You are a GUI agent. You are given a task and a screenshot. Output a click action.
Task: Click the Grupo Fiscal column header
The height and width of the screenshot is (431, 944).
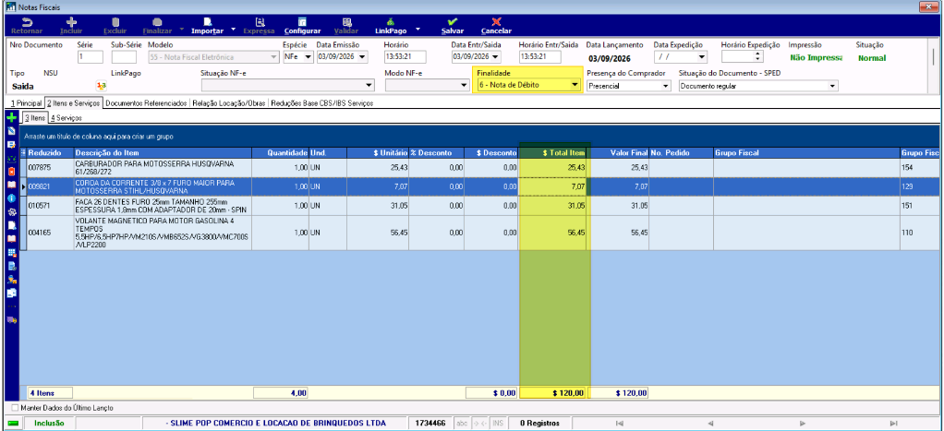(806, 153)
